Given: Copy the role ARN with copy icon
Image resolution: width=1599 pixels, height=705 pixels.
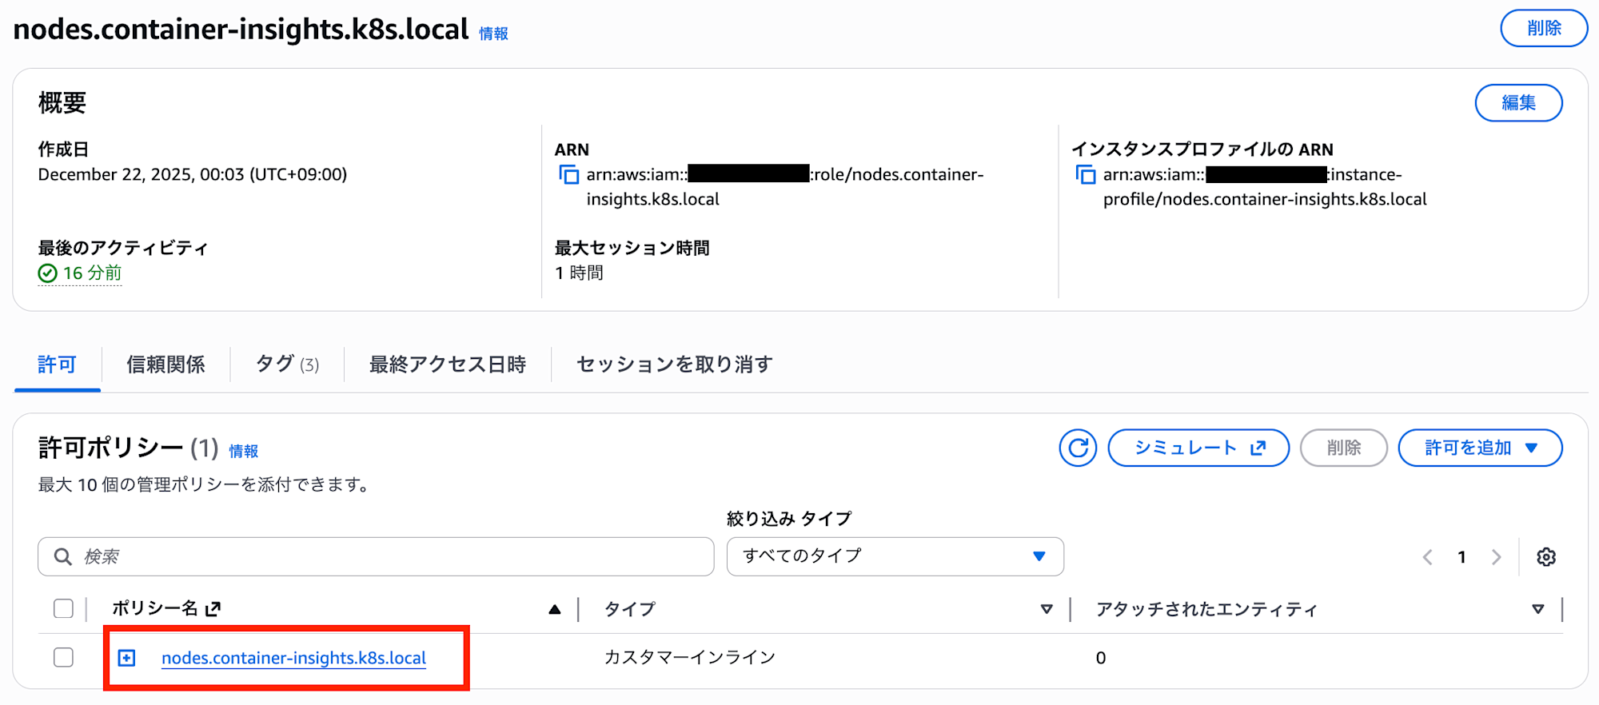Looking at the screenshot, I should [568, 174].
